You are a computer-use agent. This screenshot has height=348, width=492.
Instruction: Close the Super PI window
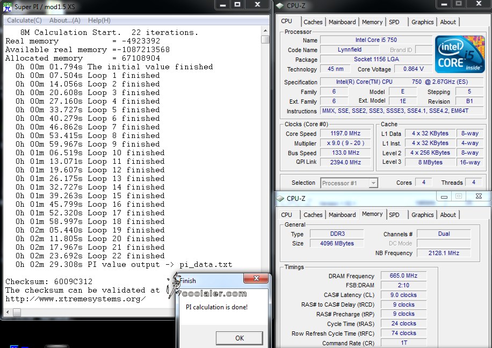[x=257, y=5]
